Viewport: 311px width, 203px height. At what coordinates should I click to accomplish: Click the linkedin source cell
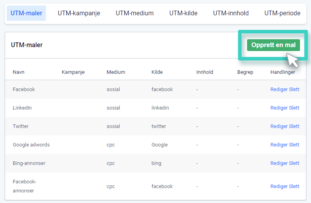pyautogui.click(x=160, y=108)
